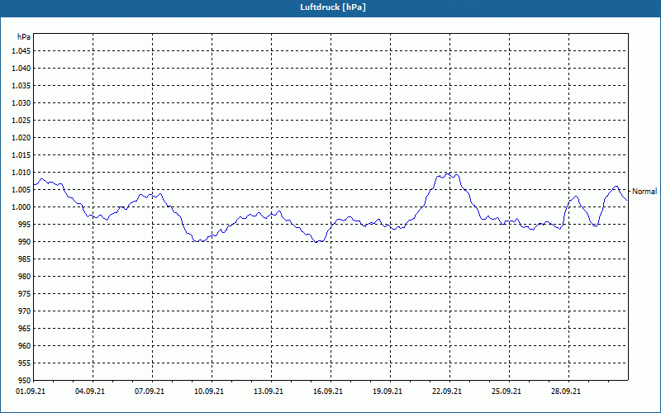
Task: Click the 01.09.21 date label
Action: (x=31, y=392)
